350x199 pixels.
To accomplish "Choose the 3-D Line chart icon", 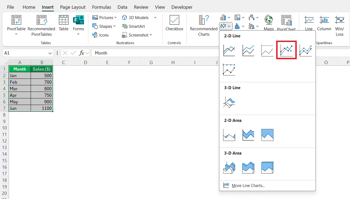I will (229, 102).
